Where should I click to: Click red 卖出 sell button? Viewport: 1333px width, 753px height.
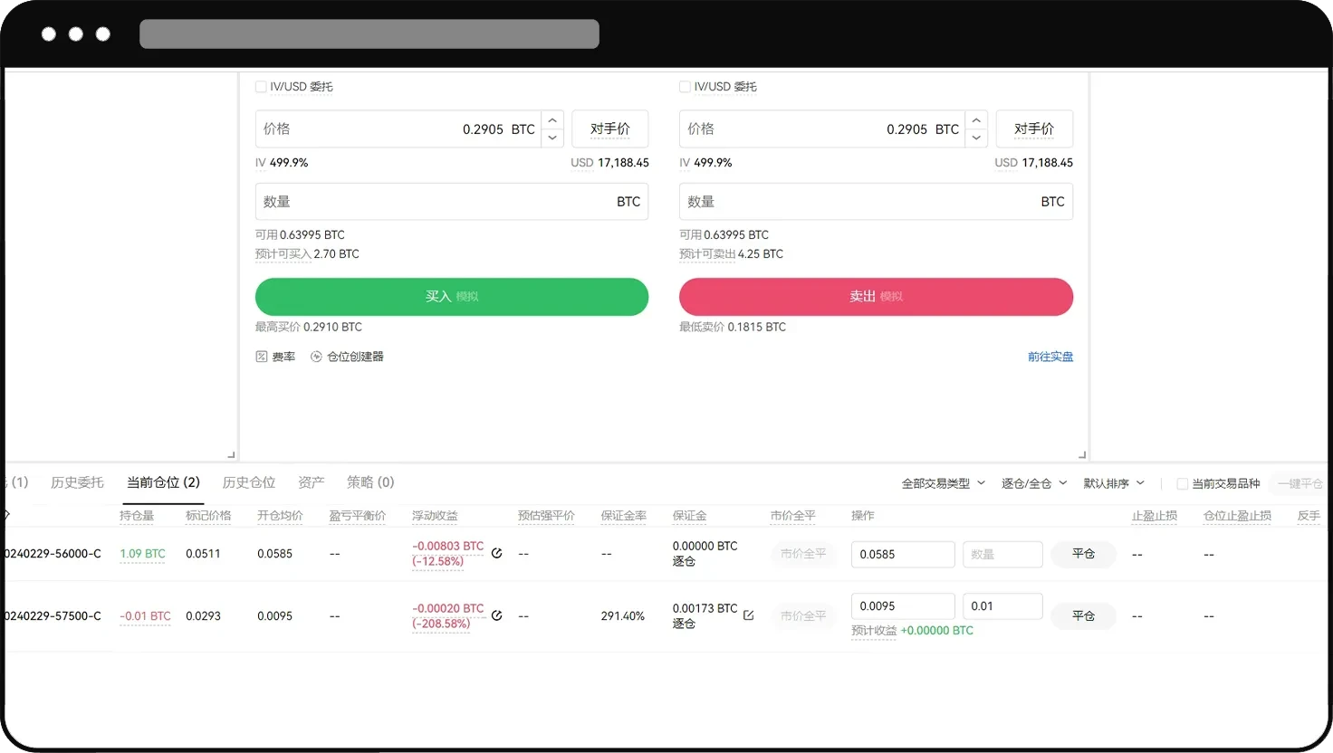pyautogui.click(x=876, y=297)
